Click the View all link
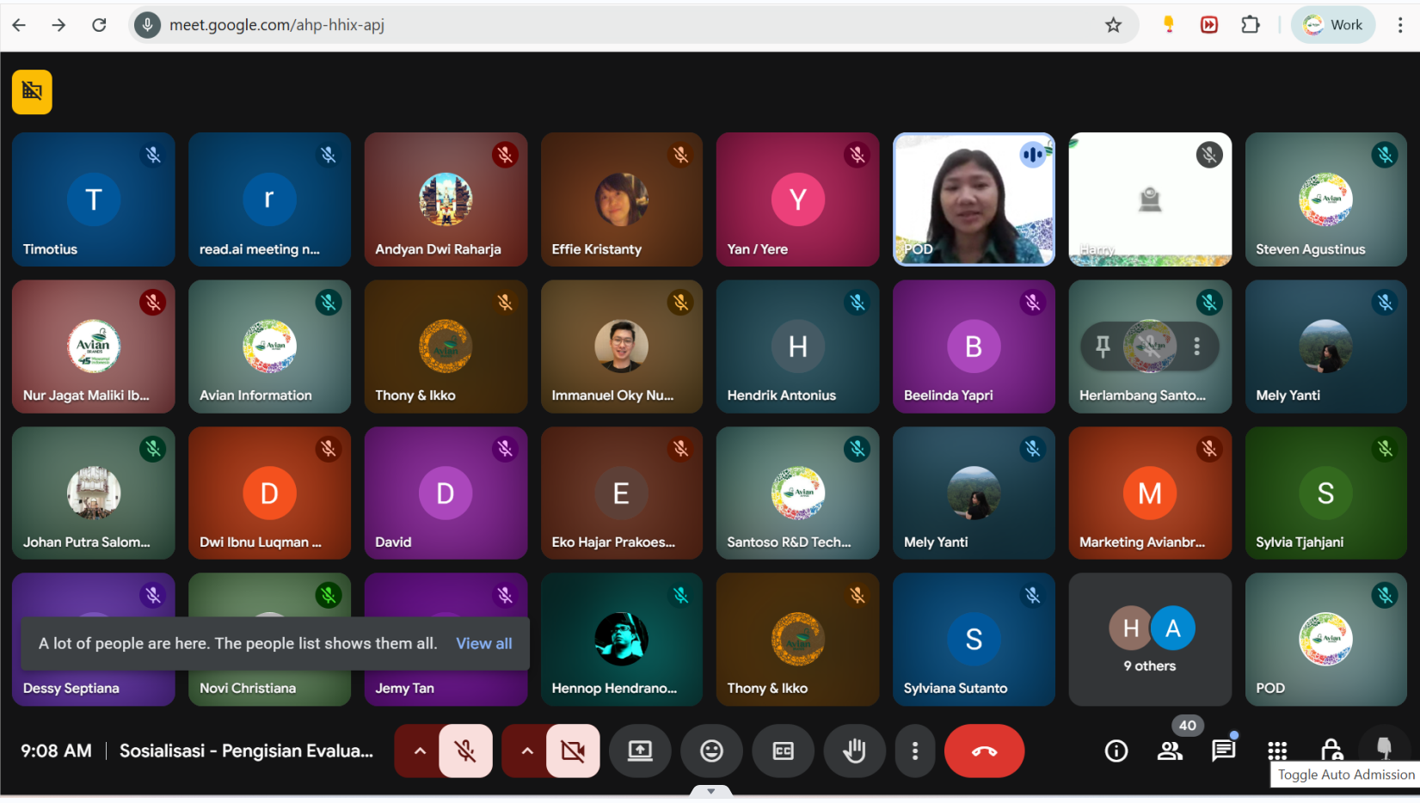This screenshot has width=1420, height=803. click(x=483, y=643)
